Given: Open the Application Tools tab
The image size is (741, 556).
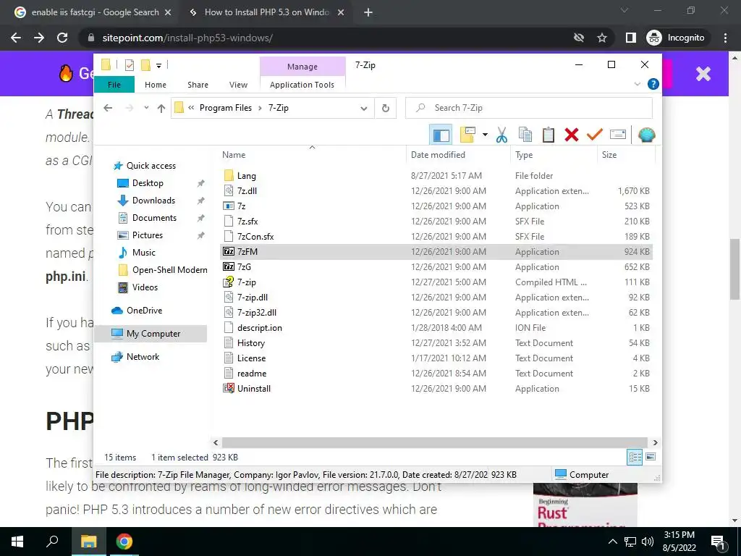Looking at the screenshot, I should [x=302, y=85].
